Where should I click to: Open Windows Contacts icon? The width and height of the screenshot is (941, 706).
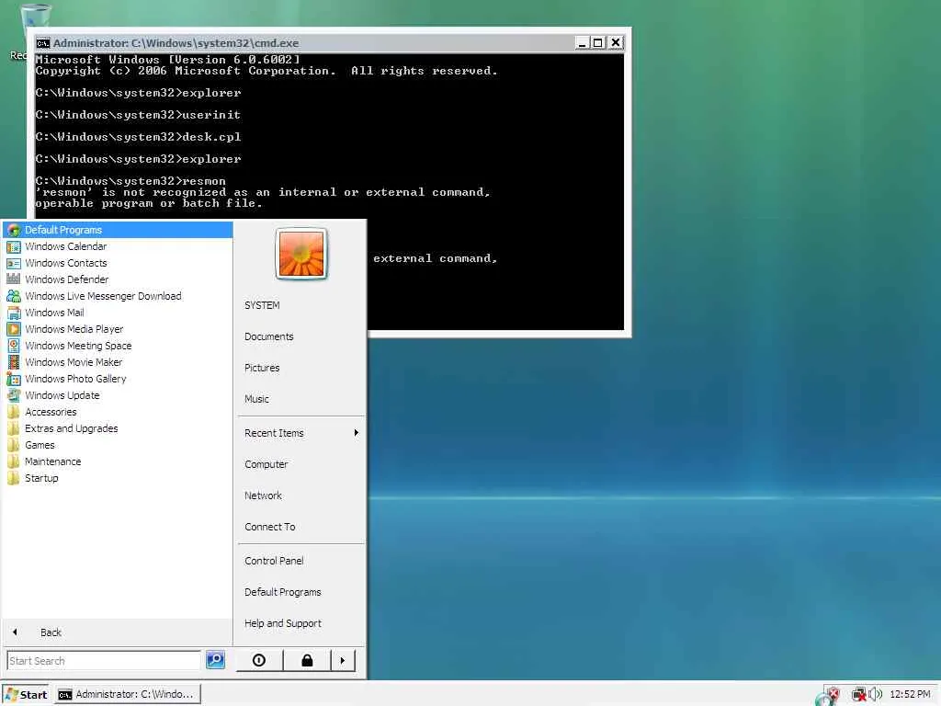tap(13, 263)
